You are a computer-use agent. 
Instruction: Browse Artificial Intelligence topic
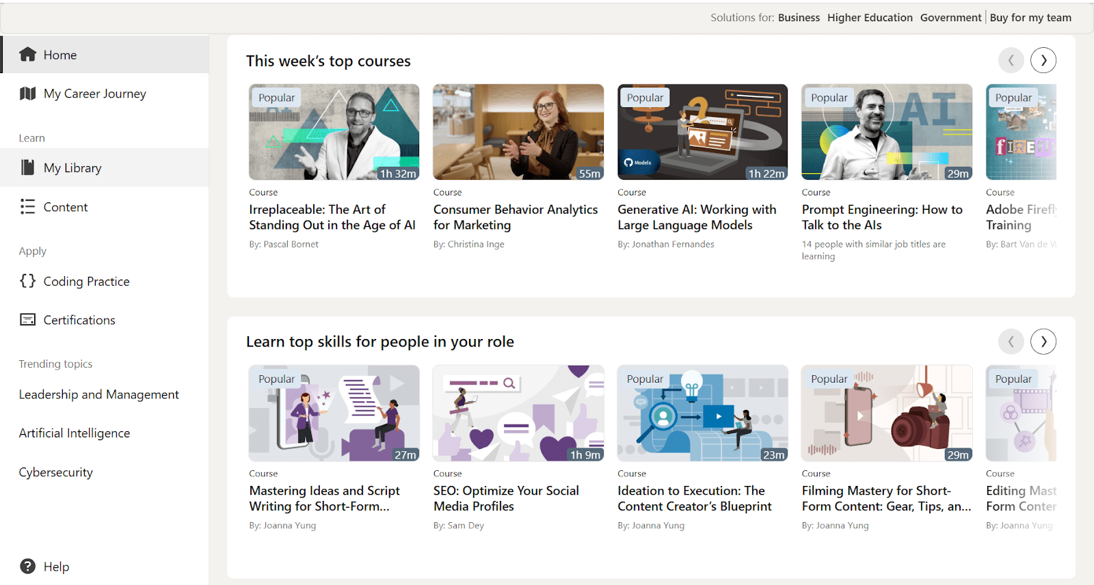75,433
